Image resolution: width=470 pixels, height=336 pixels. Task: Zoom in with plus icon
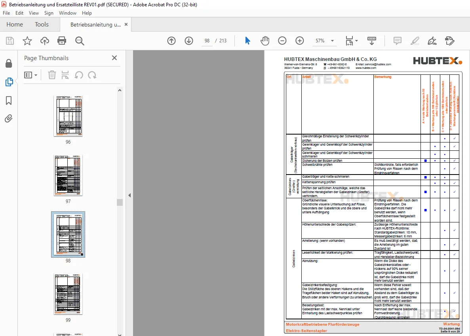(299, 41)
